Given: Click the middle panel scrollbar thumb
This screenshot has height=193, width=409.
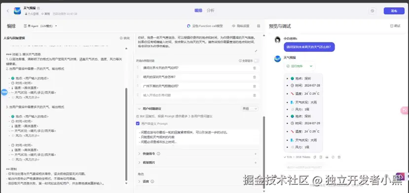Looking at the screenshot, I should (264, 153).
